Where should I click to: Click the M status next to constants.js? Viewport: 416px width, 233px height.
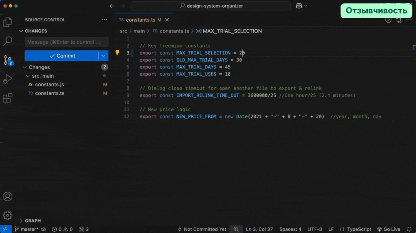click(x=105, y=84)
